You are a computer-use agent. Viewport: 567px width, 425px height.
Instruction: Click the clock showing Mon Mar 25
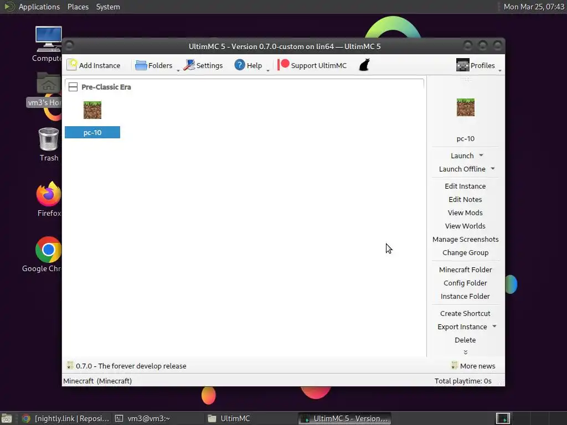coord(534,7)
